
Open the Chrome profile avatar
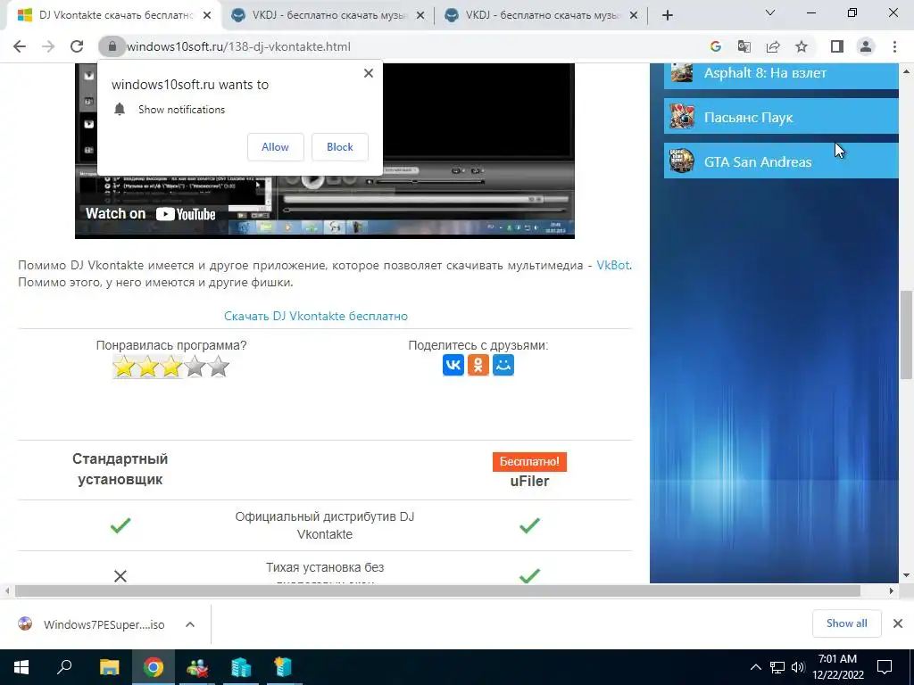[x=866, y=46]
